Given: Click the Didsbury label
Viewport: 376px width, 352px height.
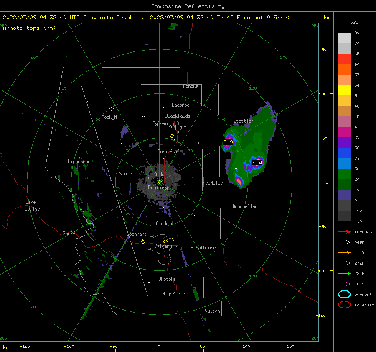Looking at the screenshot, I should [x=158, y=188].
